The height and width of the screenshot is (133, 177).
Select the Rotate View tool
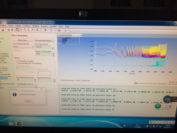pos(17,30)
